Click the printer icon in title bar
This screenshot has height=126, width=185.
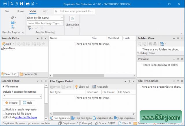(28, 4)
